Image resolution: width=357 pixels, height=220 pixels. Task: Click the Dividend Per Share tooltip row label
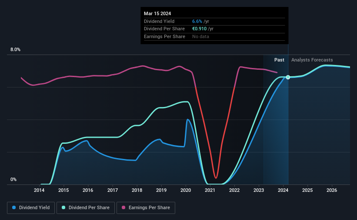coord(164,29)
